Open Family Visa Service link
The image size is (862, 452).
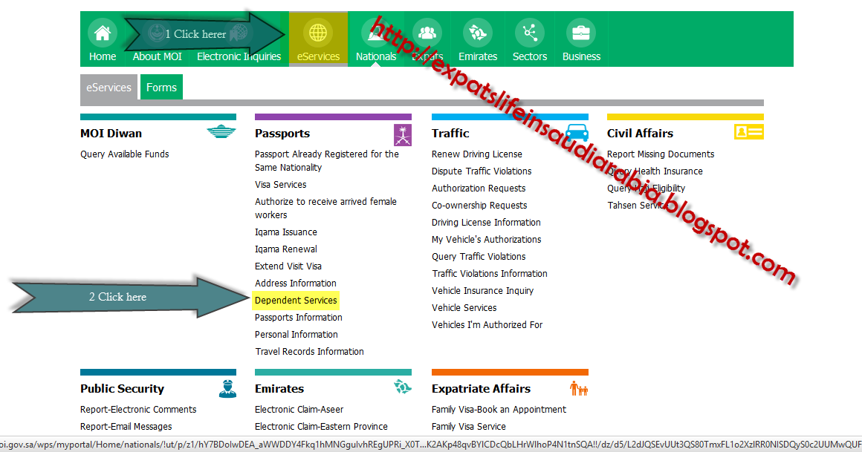(x=468, y=427)
